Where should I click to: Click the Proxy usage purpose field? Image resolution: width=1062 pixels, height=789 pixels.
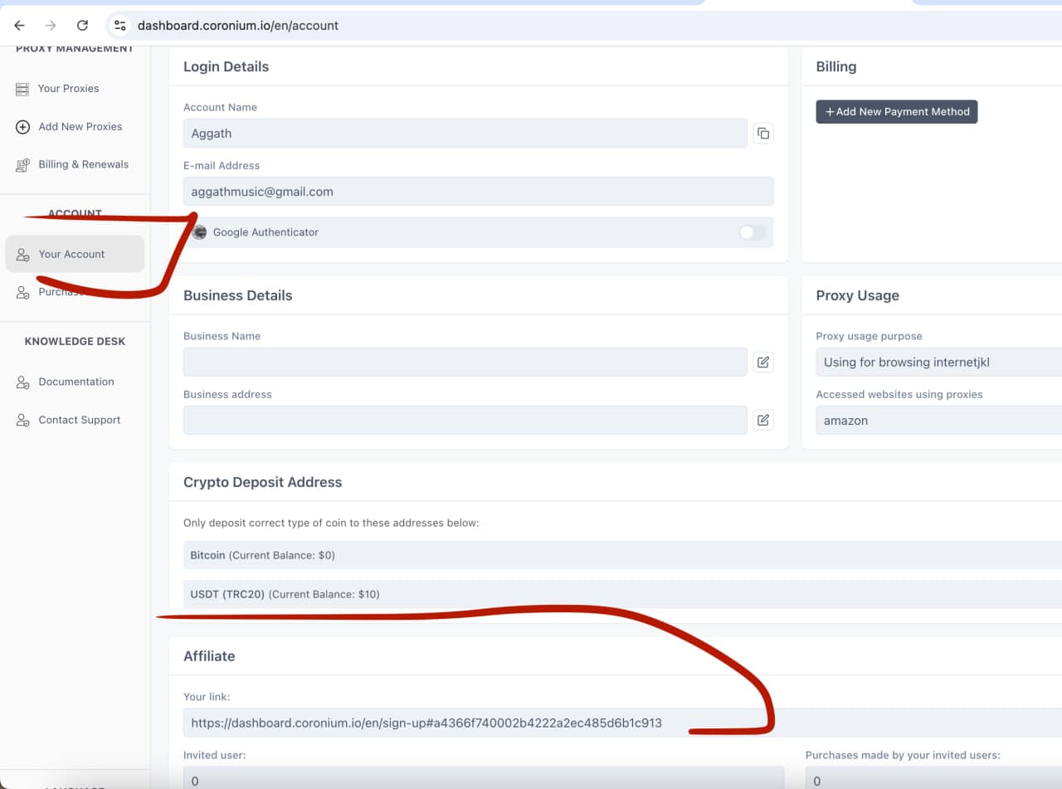pyautogui.click(x=938, y=363)
